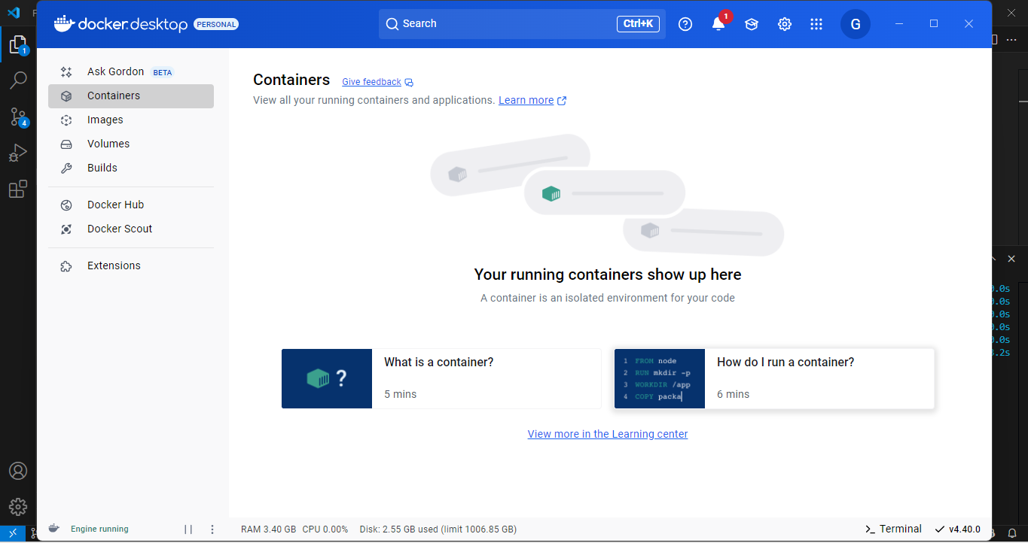Focus the Search field
The height and width of the screenshot is (543, 1028).
click(522, 24)
